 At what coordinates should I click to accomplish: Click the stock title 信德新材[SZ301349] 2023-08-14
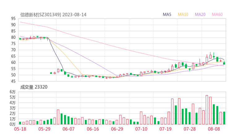[53, 15]
